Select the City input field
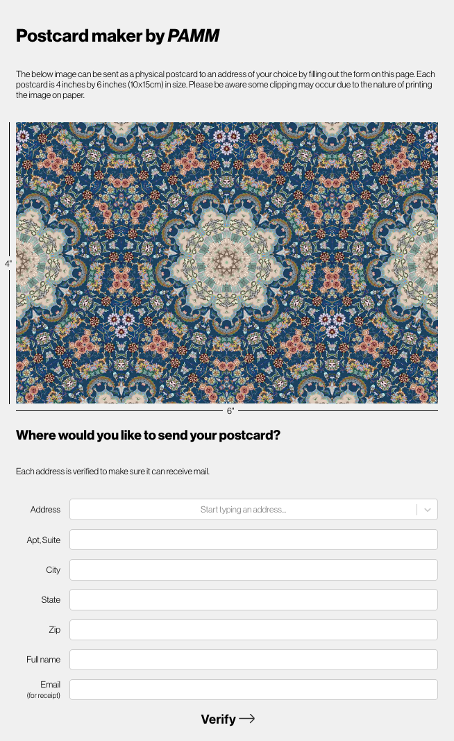This screenshot has height=741, width=454. [253, 569]
